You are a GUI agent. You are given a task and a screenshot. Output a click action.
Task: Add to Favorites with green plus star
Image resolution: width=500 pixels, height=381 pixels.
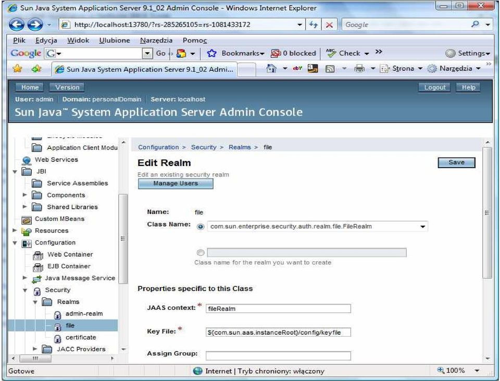pos(36,69)
